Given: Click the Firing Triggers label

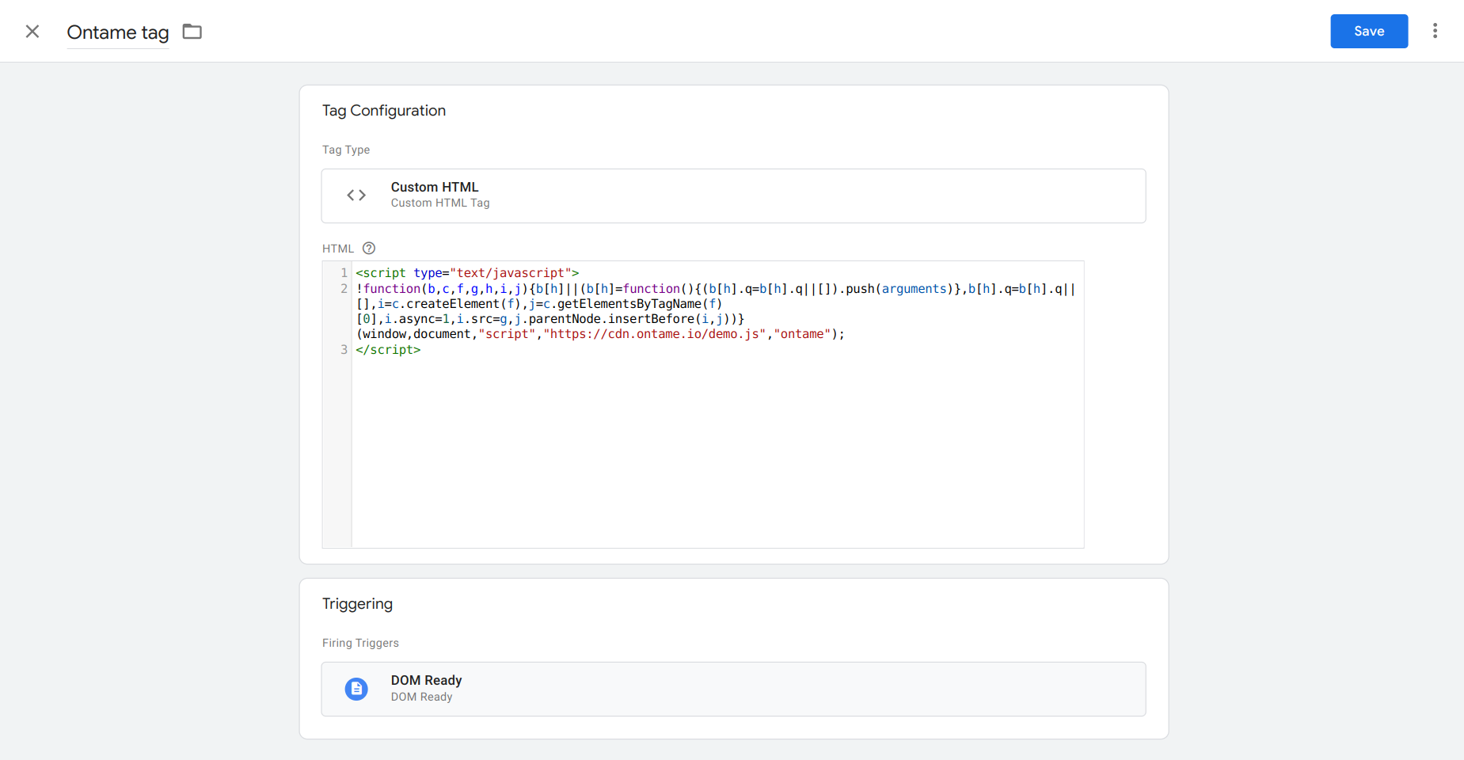Looking at the screenshot, I should [x=360, y=643].
